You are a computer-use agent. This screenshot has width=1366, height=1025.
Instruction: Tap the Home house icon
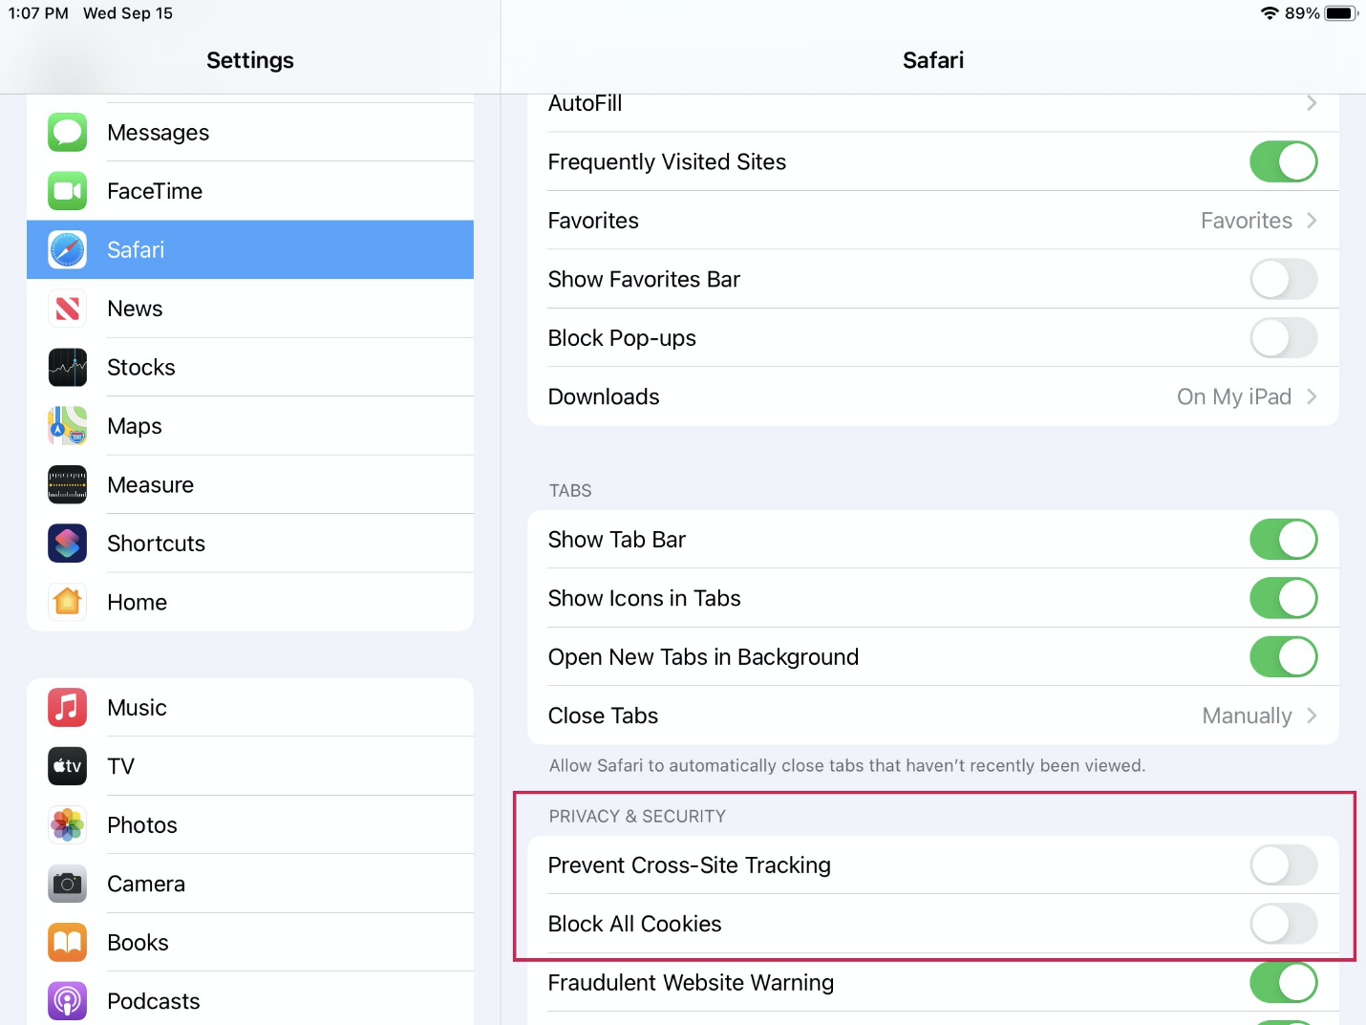pos(68,603)
